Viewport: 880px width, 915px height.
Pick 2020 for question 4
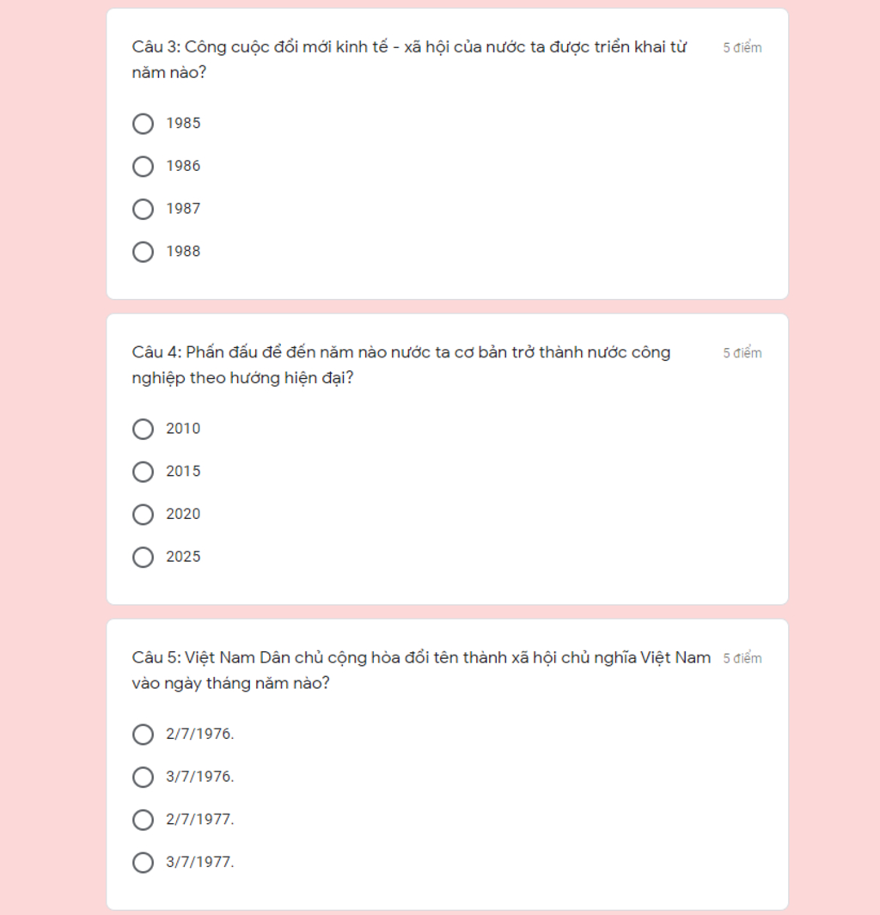click(143, 515)
